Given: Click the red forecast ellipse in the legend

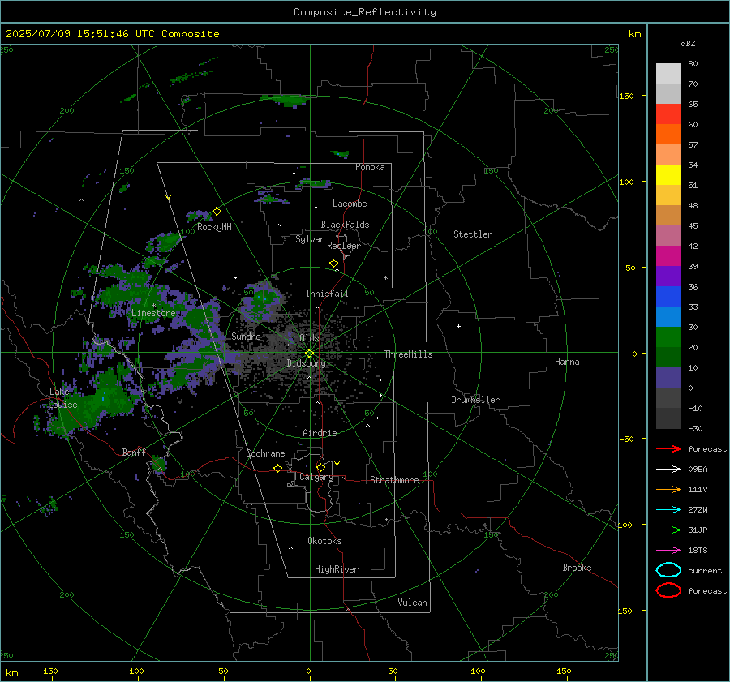Looking at the screenshot, I should point(668,590).
